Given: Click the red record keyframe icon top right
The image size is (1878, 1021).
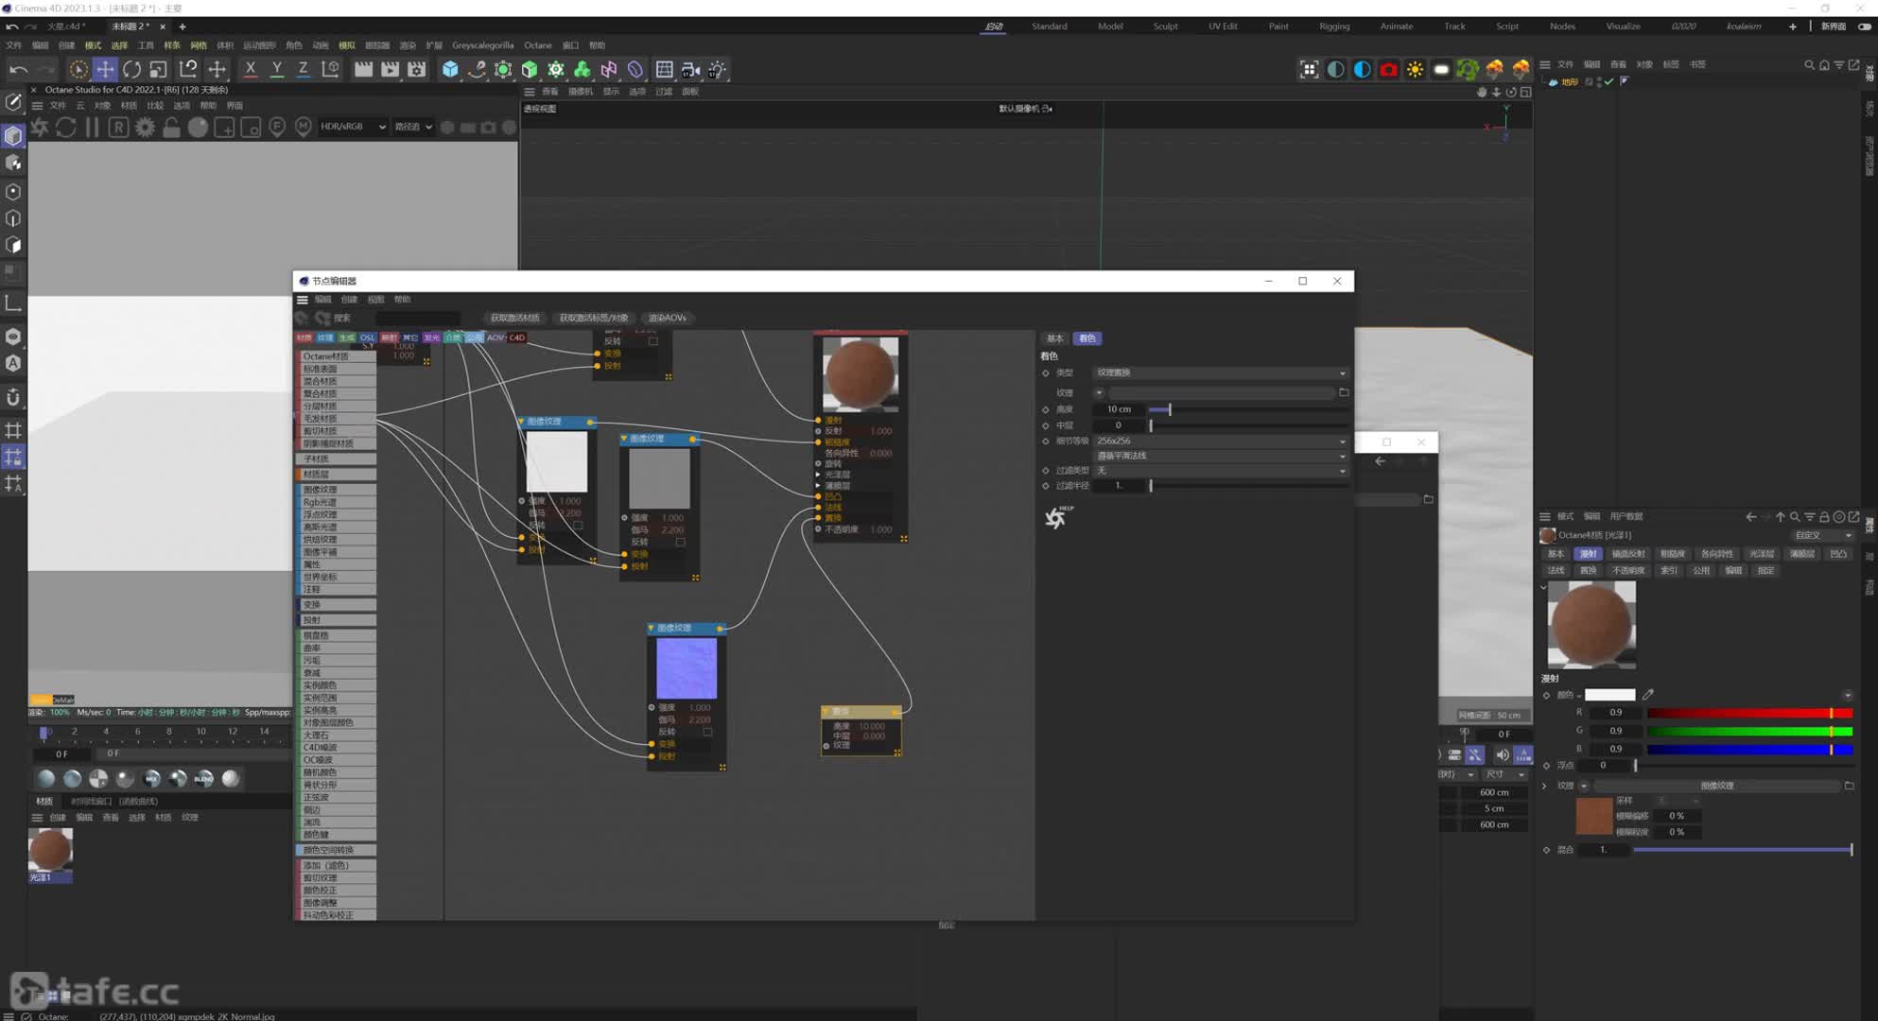Looking at the screenshot, I should point(1388,69).
